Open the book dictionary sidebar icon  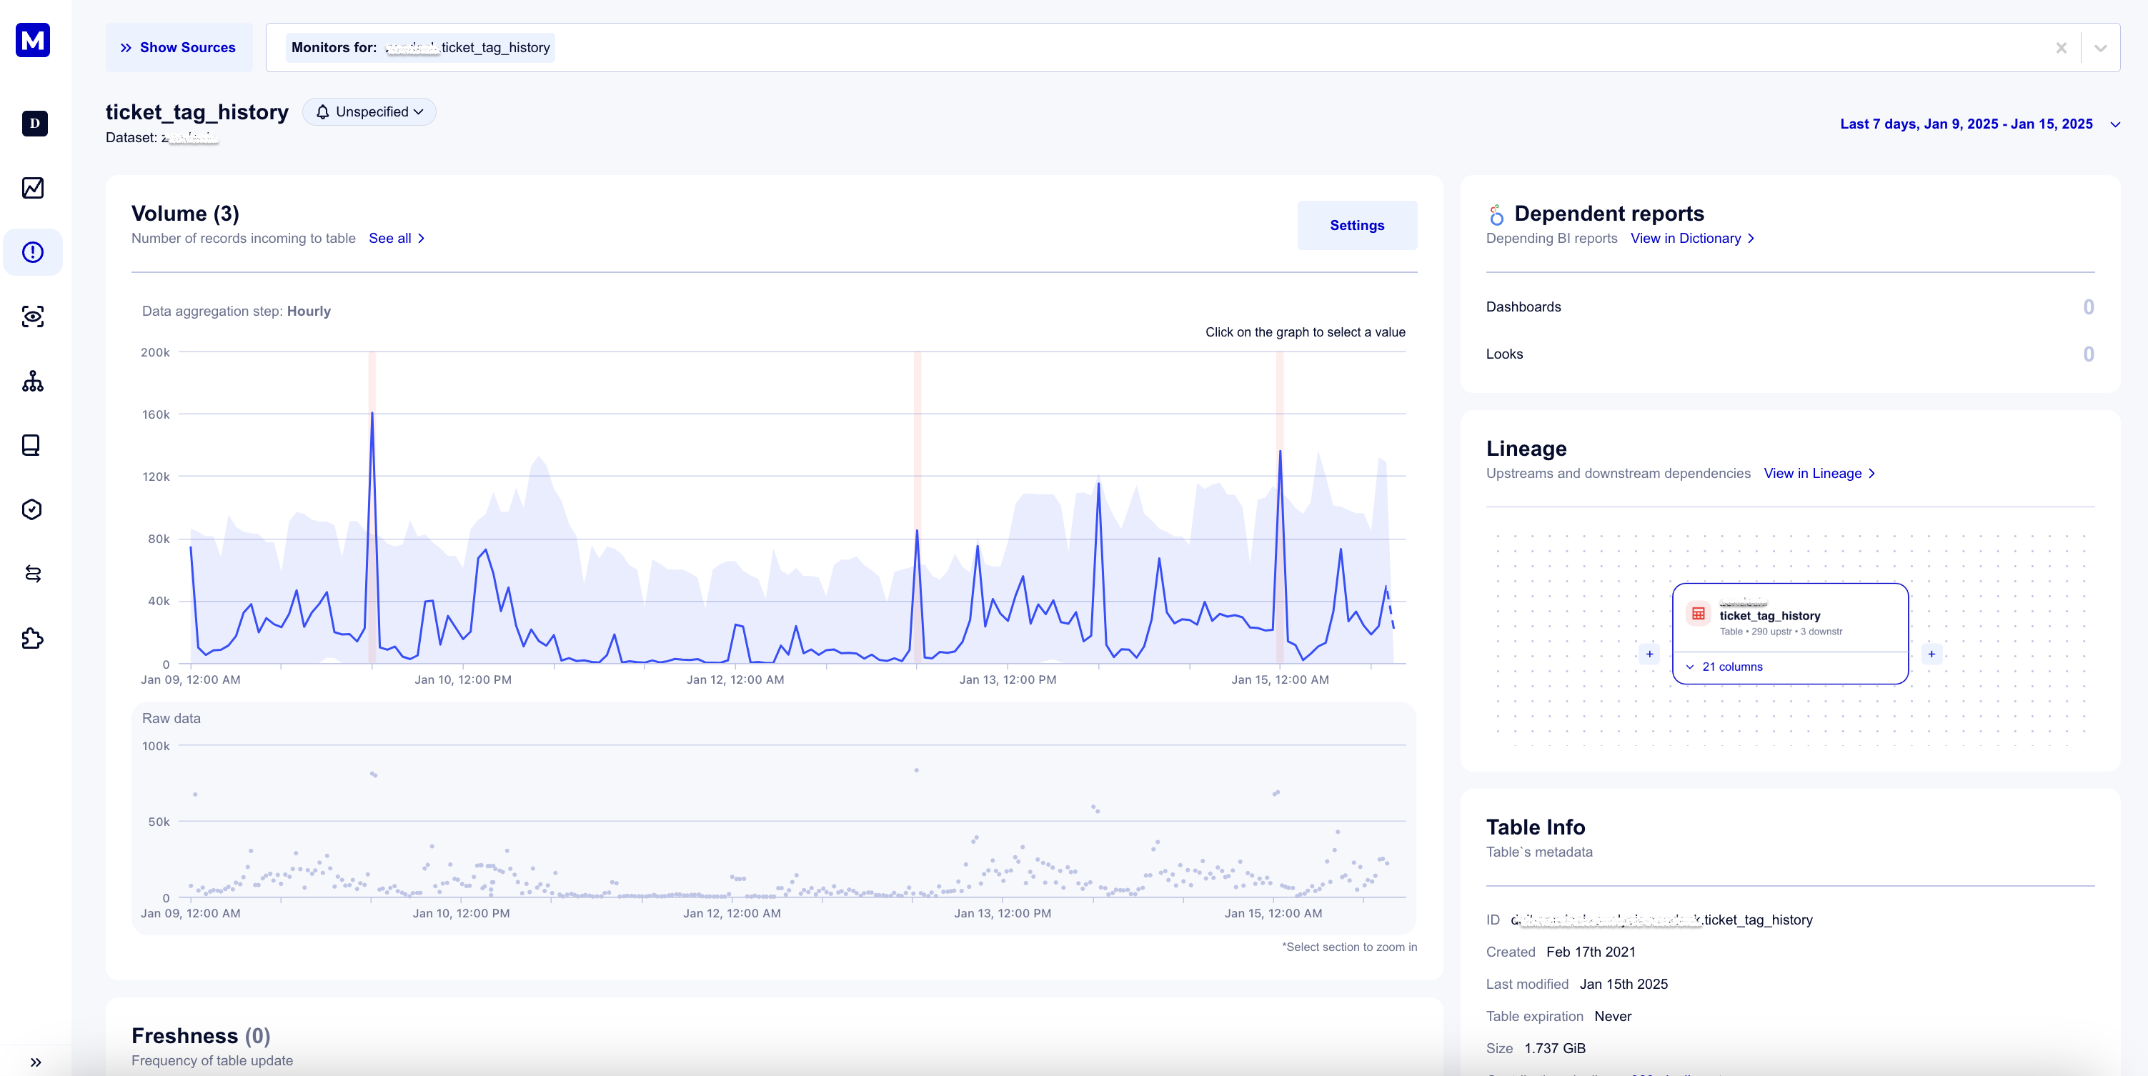[31, 445]
